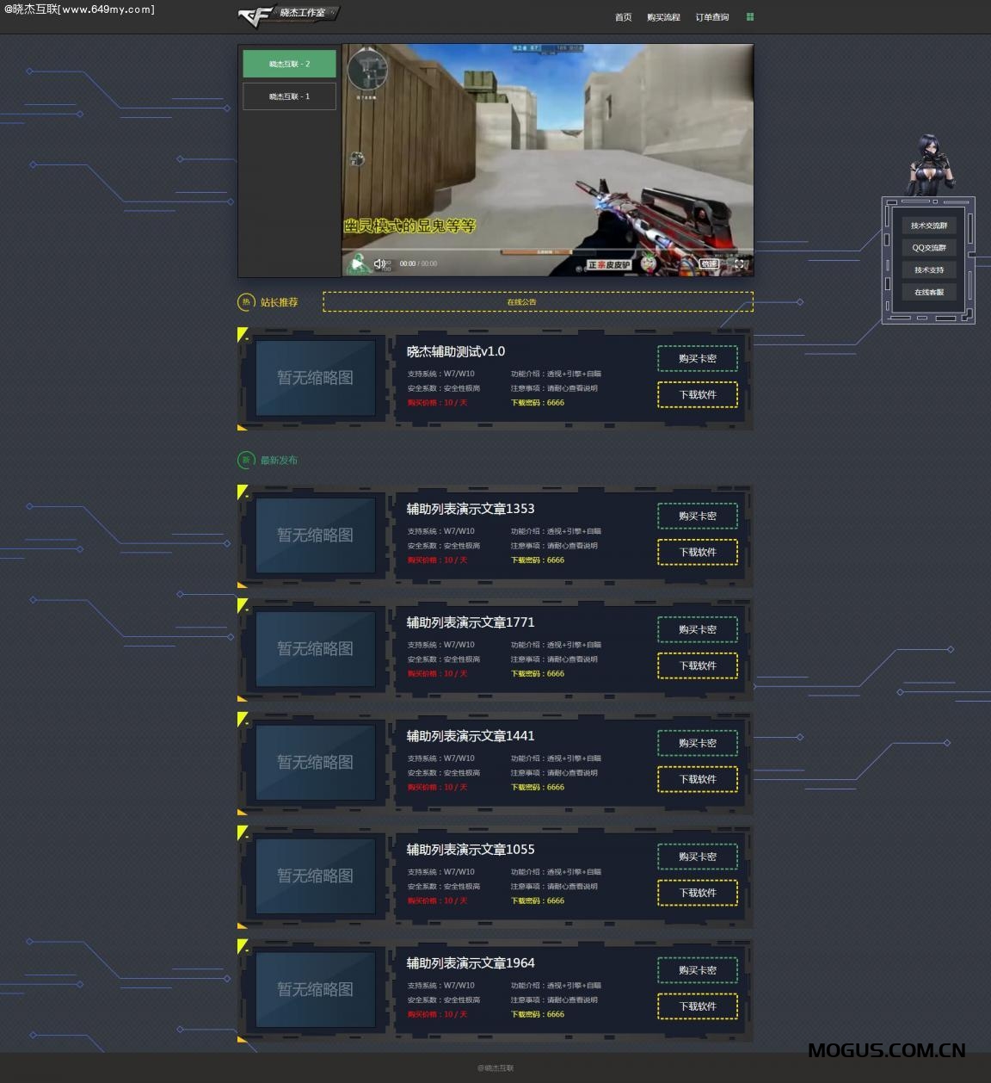Open the green grid menu icon
Screen dimensions: 991x1083
coord(750,16)
